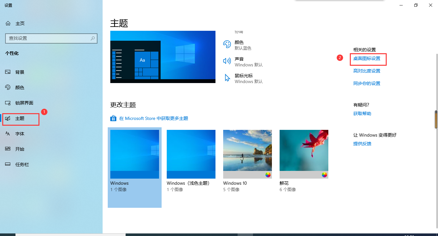This screenshot has width=438, height=236.
Task: Click the speaker icon for 声音 settings
Action: tap(227, 61)
